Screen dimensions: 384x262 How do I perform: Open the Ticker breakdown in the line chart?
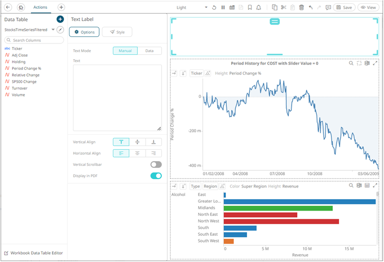(x=196, y=73)
